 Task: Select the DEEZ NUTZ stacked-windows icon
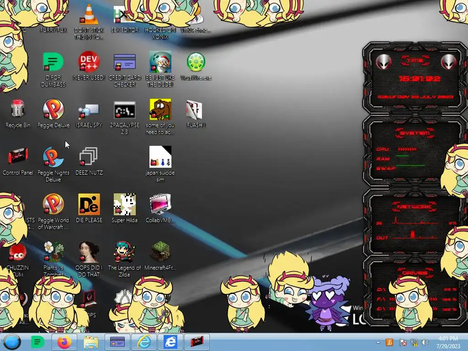click(x=88, y=156)
